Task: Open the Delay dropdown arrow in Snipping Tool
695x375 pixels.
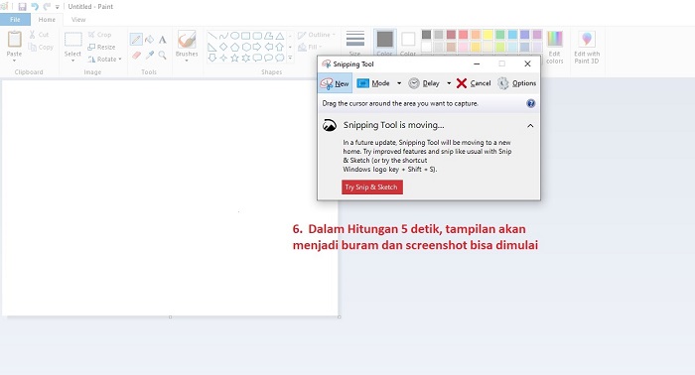Action: (x=449, y=83)
